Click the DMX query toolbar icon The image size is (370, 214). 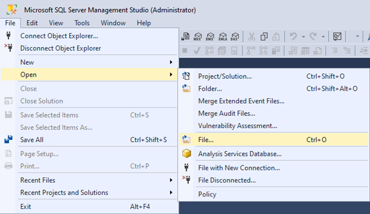pyautogui.click(x=210, y=36)
